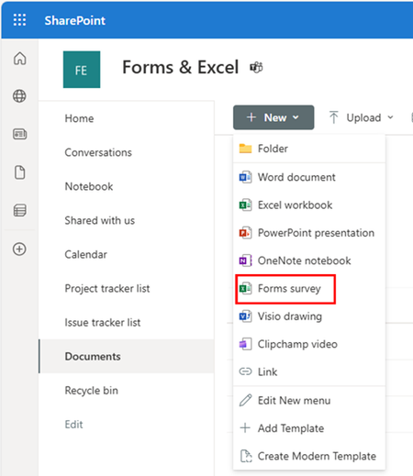Choose PowerPoint presentation menu entry
Screen dimensions: 413x476
click(x=309, y=233)
